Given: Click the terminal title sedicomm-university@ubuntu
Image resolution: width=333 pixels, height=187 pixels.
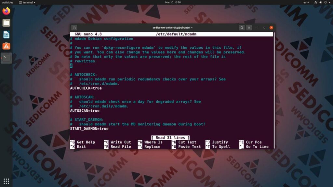Looking at the screenshot, I should click(172, 28).
